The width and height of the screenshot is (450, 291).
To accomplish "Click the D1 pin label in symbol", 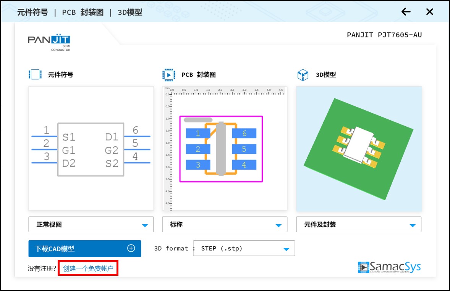I will pos(112,137).
